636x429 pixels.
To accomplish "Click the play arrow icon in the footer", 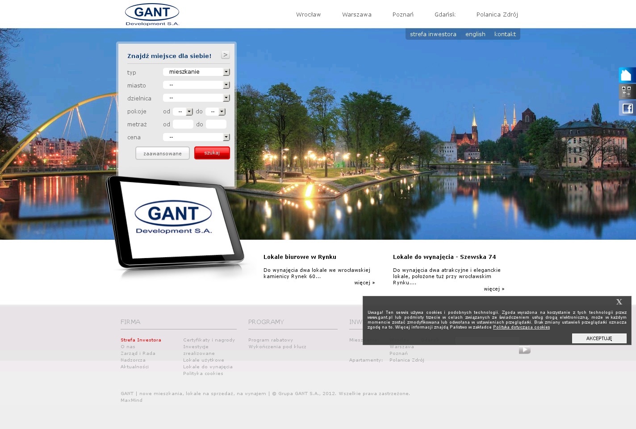I will tap(525, 350).
